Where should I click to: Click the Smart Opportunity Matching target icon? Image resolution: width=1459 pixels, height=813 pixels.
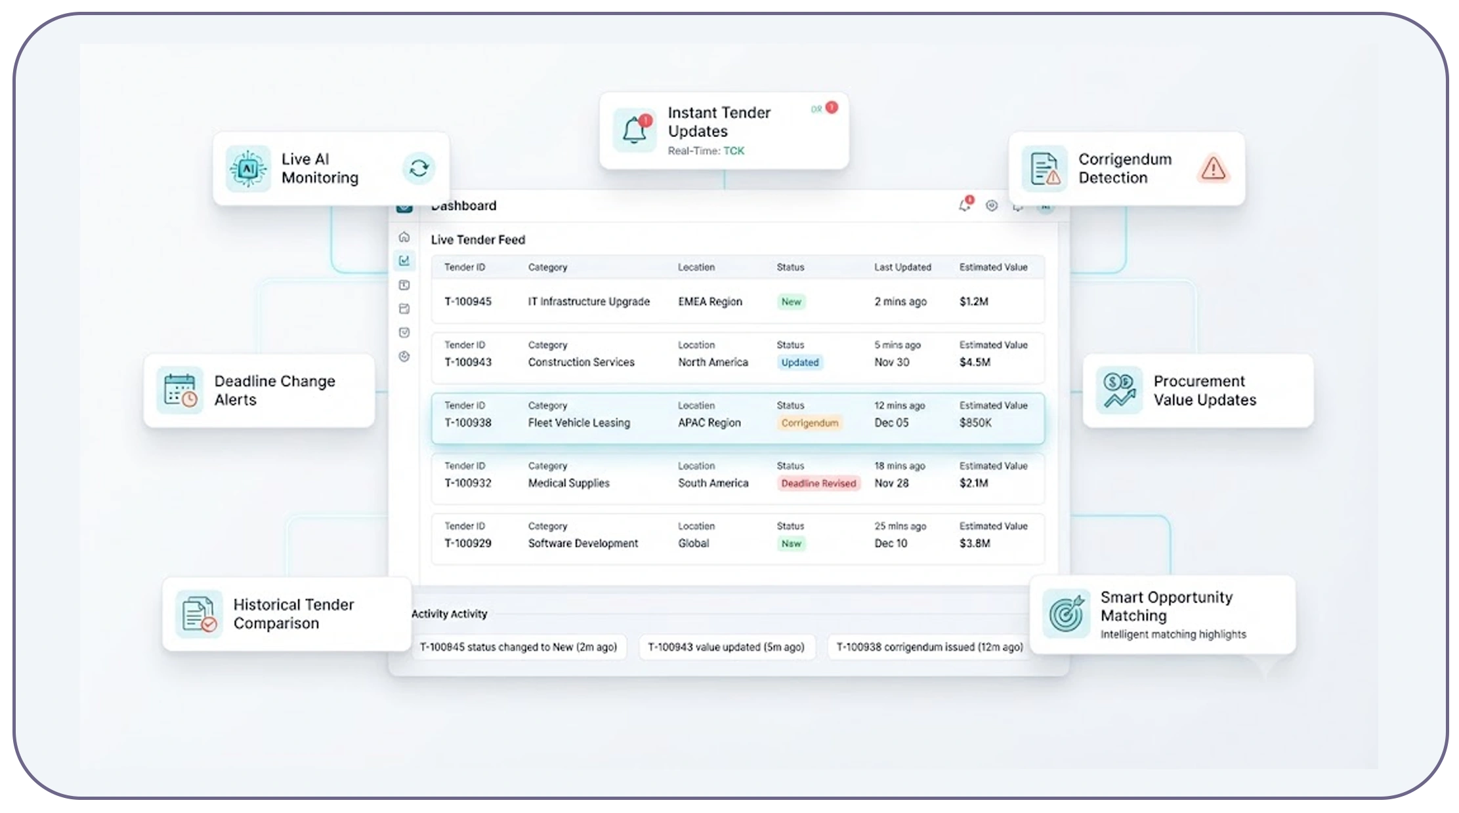tap(1066, 614)
